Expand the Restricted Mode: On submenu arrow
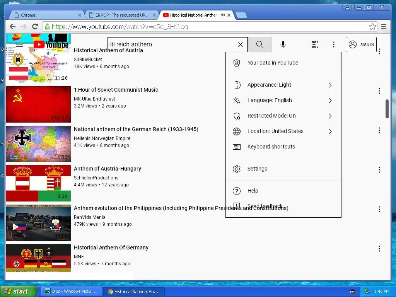This screenshot has height=297, width=396. tap(330, 116)
